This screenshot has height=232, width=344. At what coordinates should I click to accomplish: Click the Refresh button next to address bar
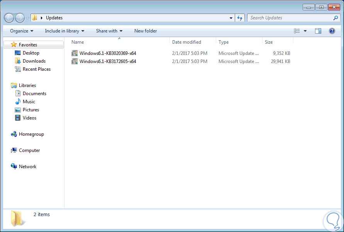tap(240, 18)
